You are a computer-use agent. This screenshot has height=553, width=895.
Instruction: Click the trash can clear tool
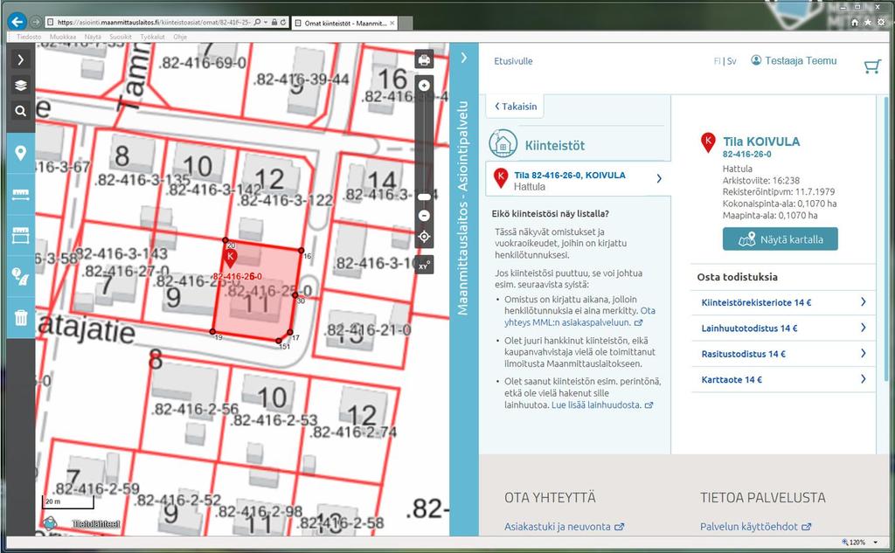21,317
